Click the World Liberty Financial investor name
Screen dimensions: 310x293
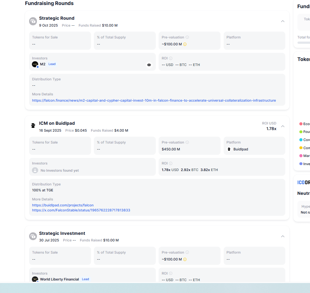tap(59, 279)
